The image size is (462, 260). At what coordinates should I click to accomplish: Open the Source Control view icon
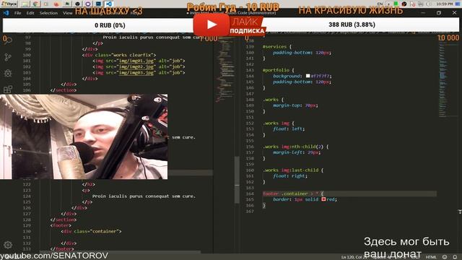(8, 57)
